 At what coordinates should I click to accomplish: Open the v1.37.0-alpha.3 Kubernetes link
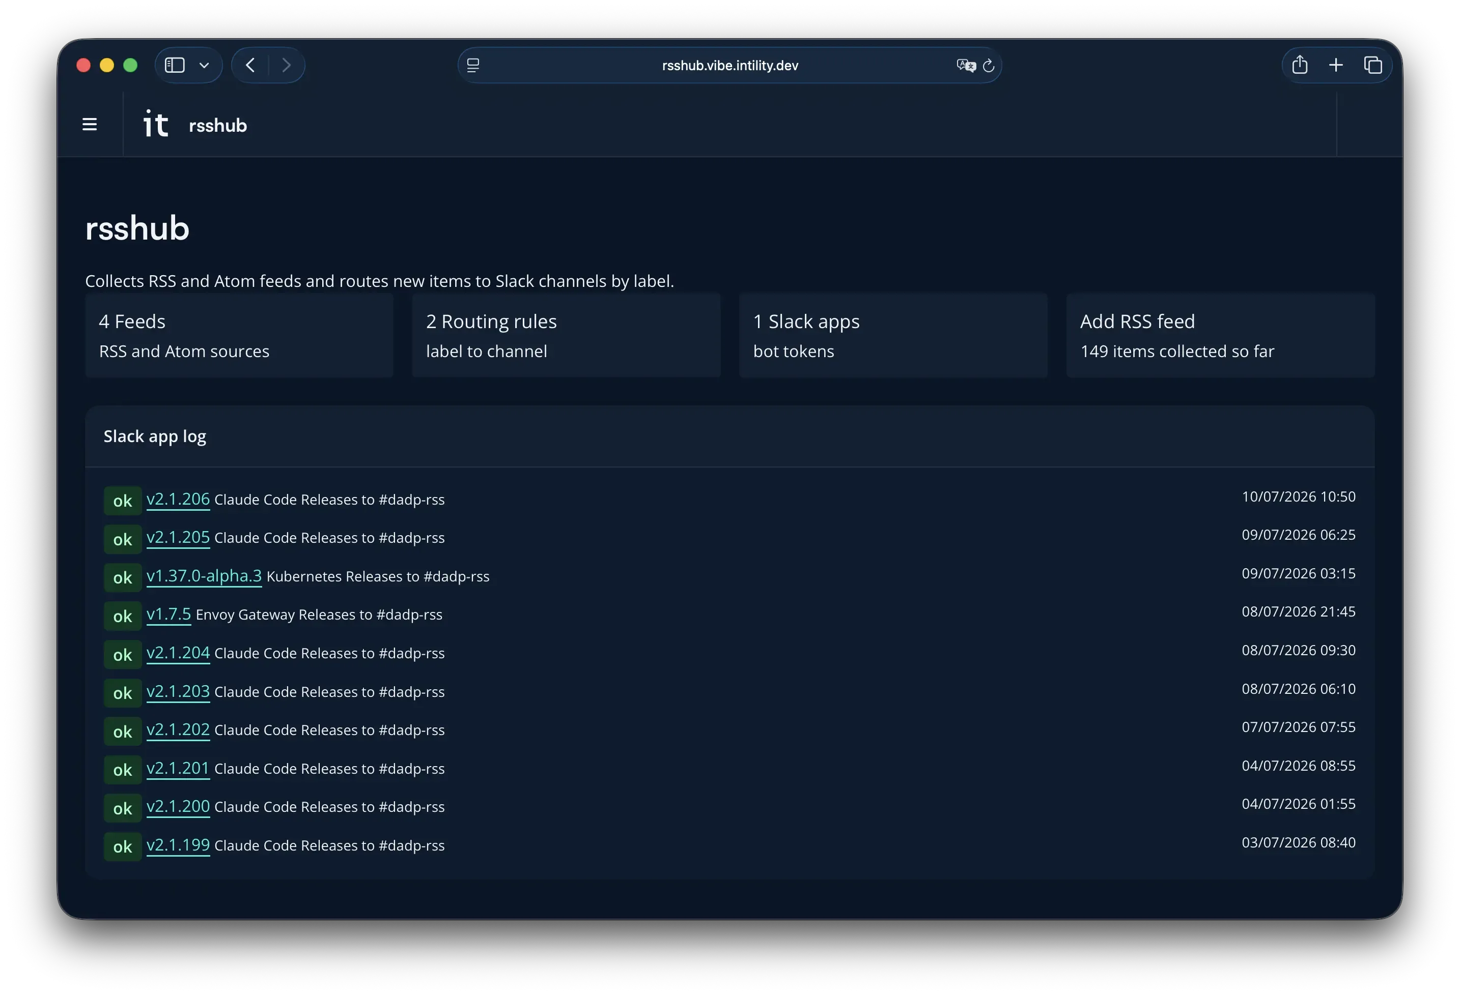[x=204, y=576]
